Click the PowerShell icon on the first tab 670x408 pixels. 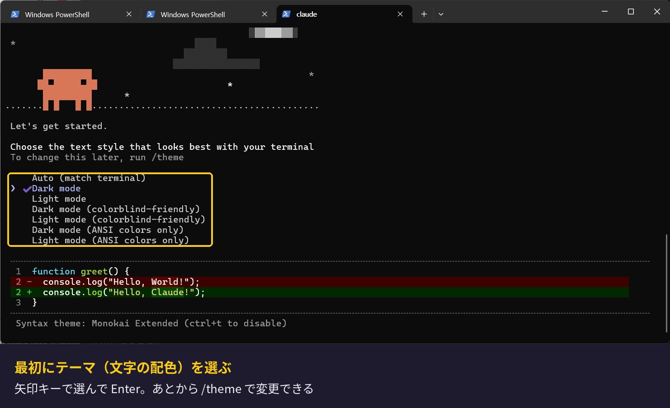[14, 14]
